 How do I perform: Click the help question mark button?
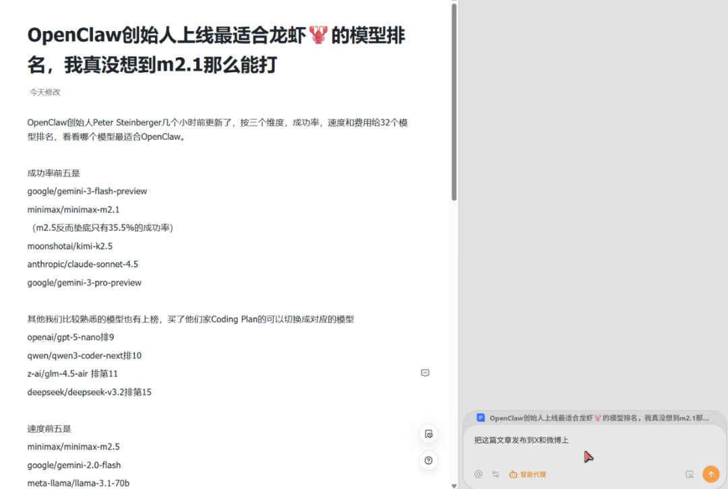[429, 460]
